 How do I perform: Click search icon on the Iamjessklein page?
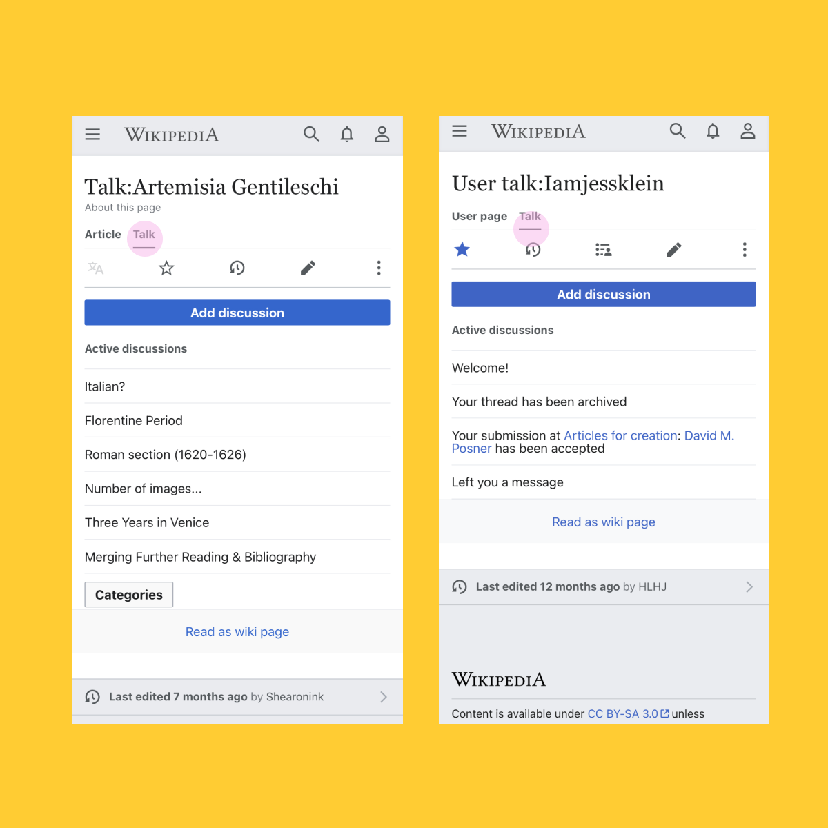[x=678, y=131]
